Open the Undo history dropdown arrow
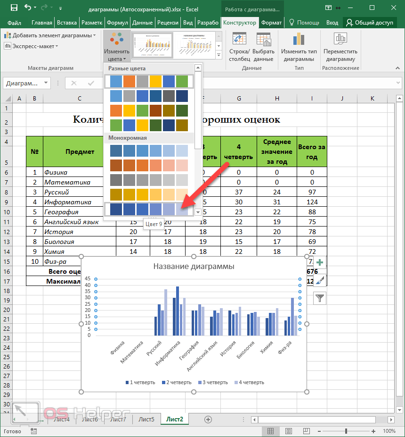The width and height of the screenshot is (405, 437). (x=35, y=8)
